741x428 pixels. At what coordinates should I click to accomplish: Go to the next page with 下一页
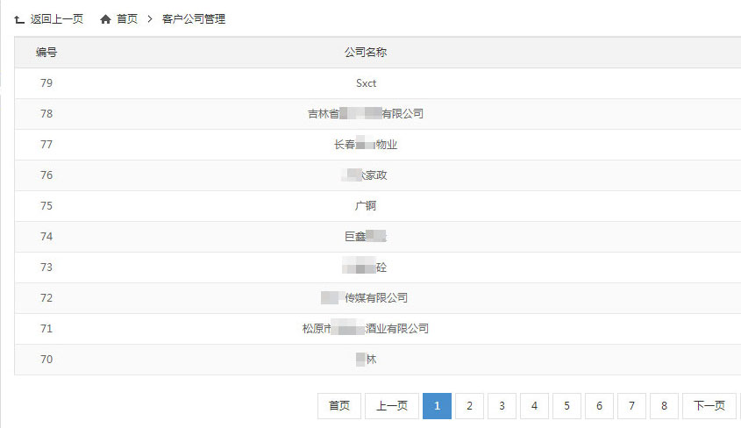click(x=709, y=405)
